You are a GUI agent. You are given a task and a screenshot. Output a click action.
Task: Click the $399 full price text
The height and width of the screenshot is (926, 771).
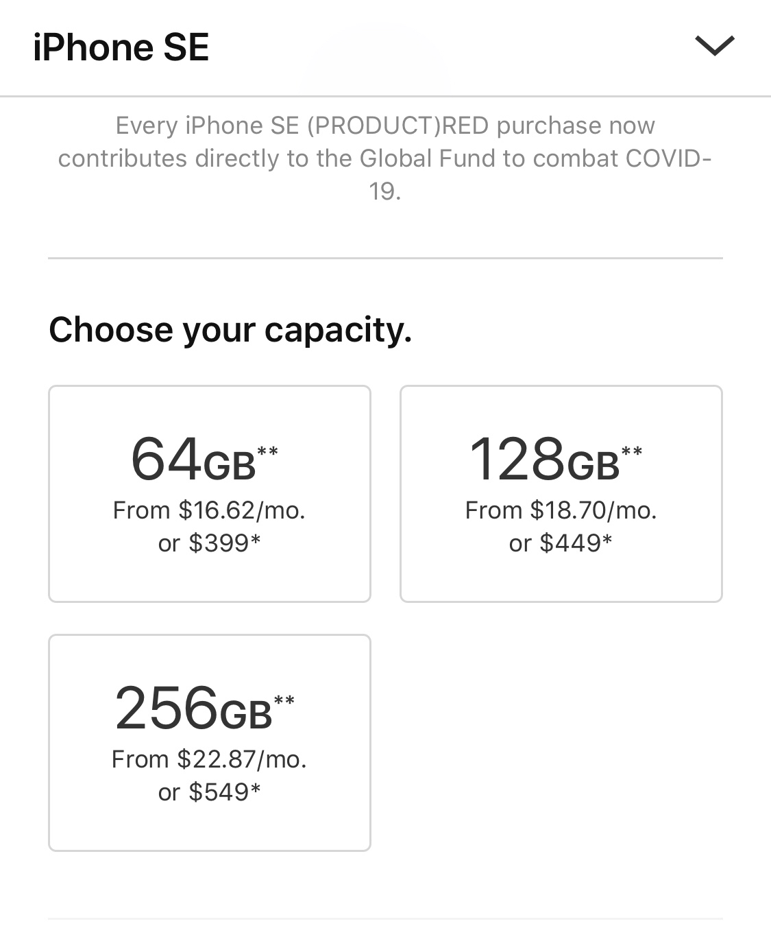click(209, 543)
